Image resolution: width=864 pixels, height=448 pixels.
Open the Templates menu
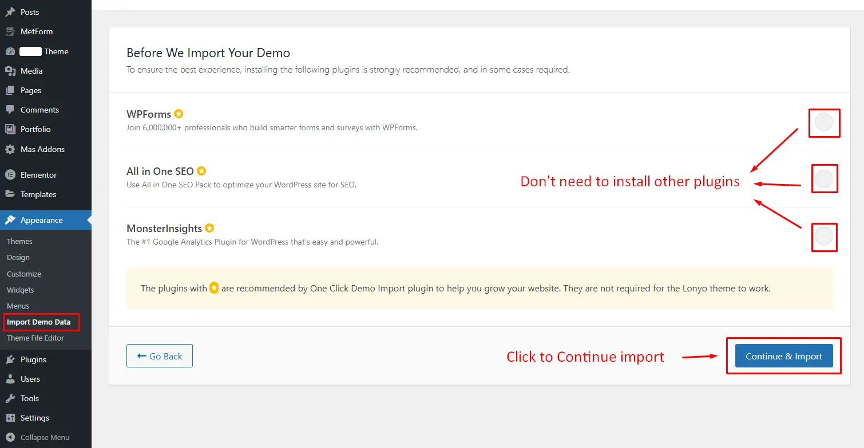pyautogui.click(x=46, y=194)
